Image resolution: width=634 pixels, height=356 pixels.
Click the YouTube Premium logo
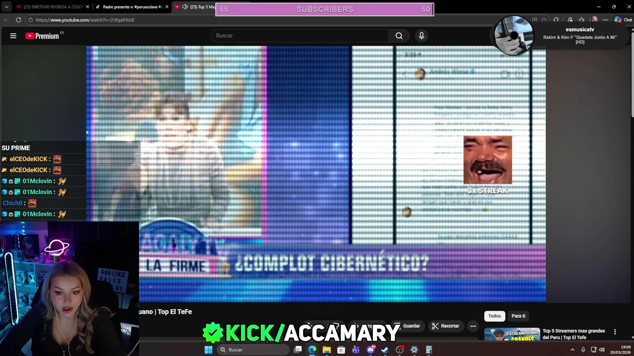(x=43, y=36)
